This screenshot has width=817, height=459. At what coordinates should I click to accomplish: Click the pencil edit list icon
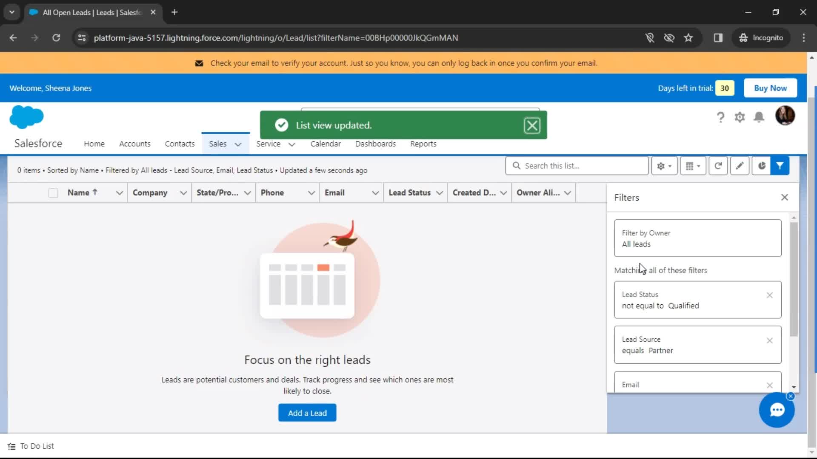740,166
